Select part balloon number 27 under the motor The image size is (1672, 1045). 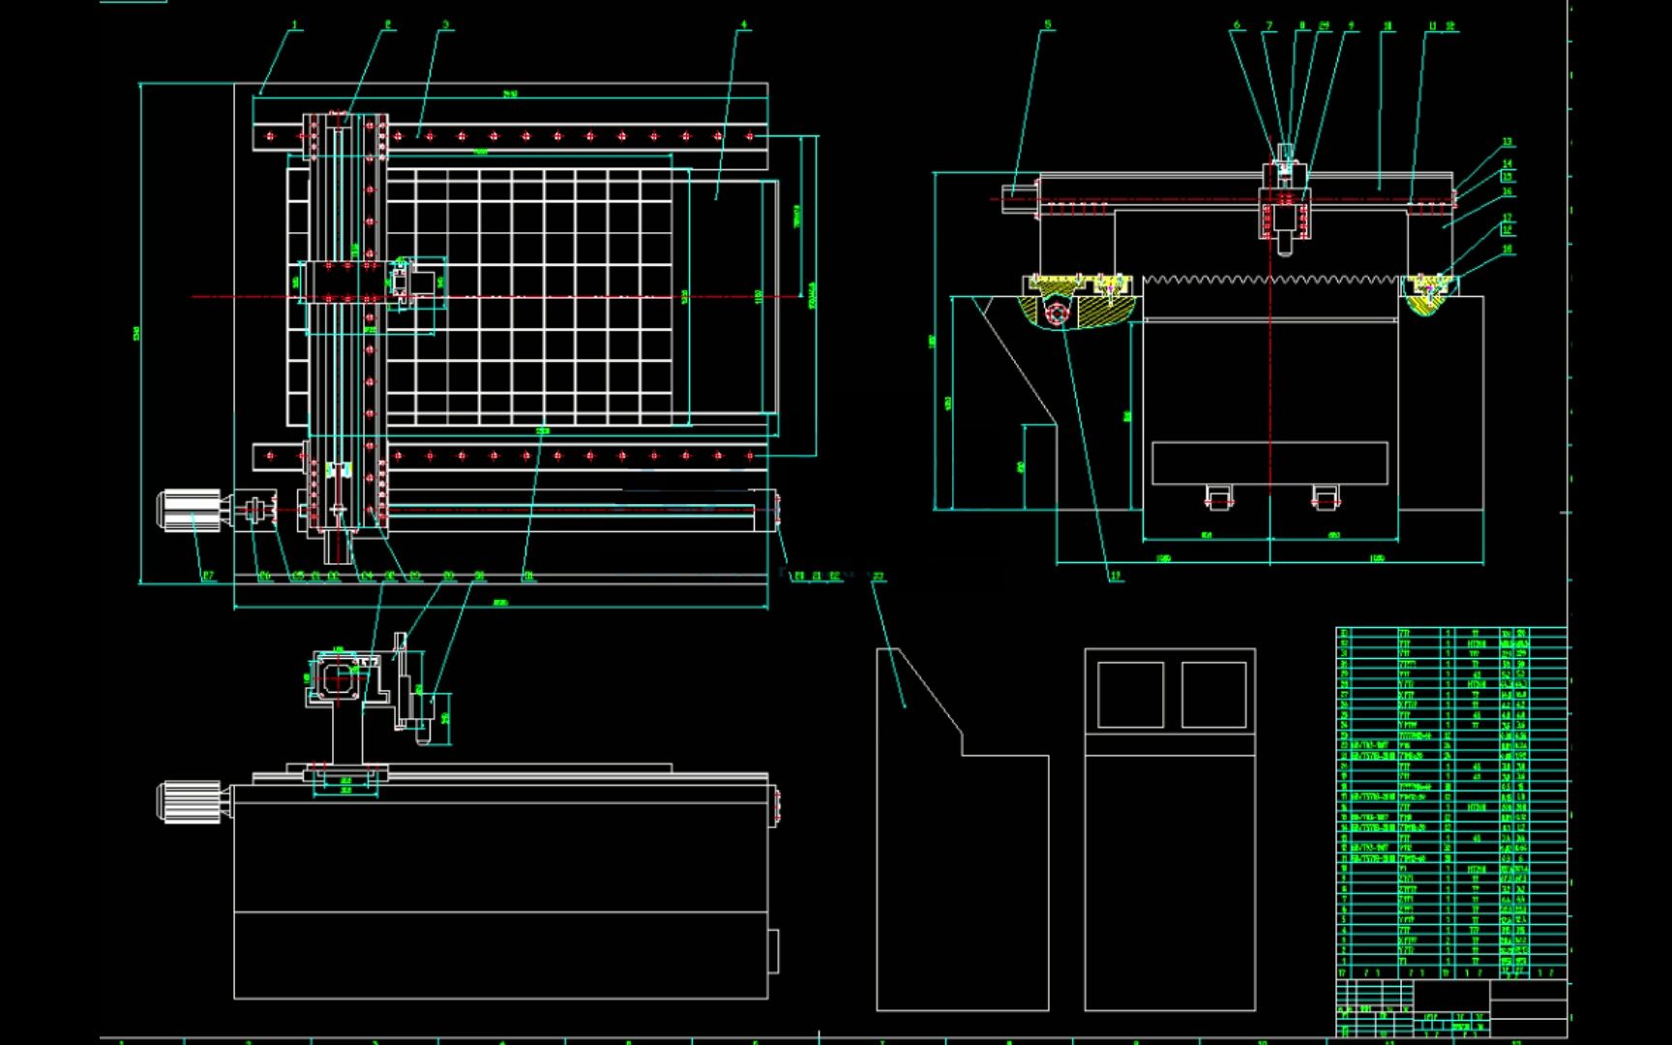208,577
